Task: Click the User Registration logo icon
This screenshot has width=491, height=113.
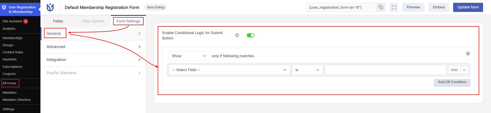Action: point(50,7)
